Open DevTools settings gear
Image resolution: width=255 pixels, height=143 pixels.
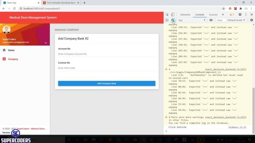tap(240, 15)
